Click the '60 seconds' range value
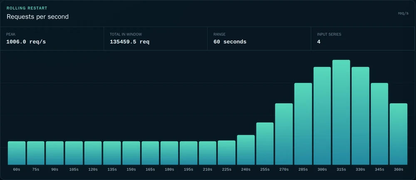The height and width of the screenshot is (180, 416). click(x=230, y=42)
